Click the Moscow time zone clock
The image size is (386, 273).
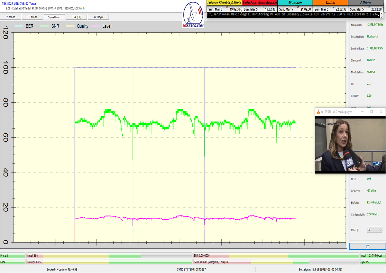tap(295, 6)
